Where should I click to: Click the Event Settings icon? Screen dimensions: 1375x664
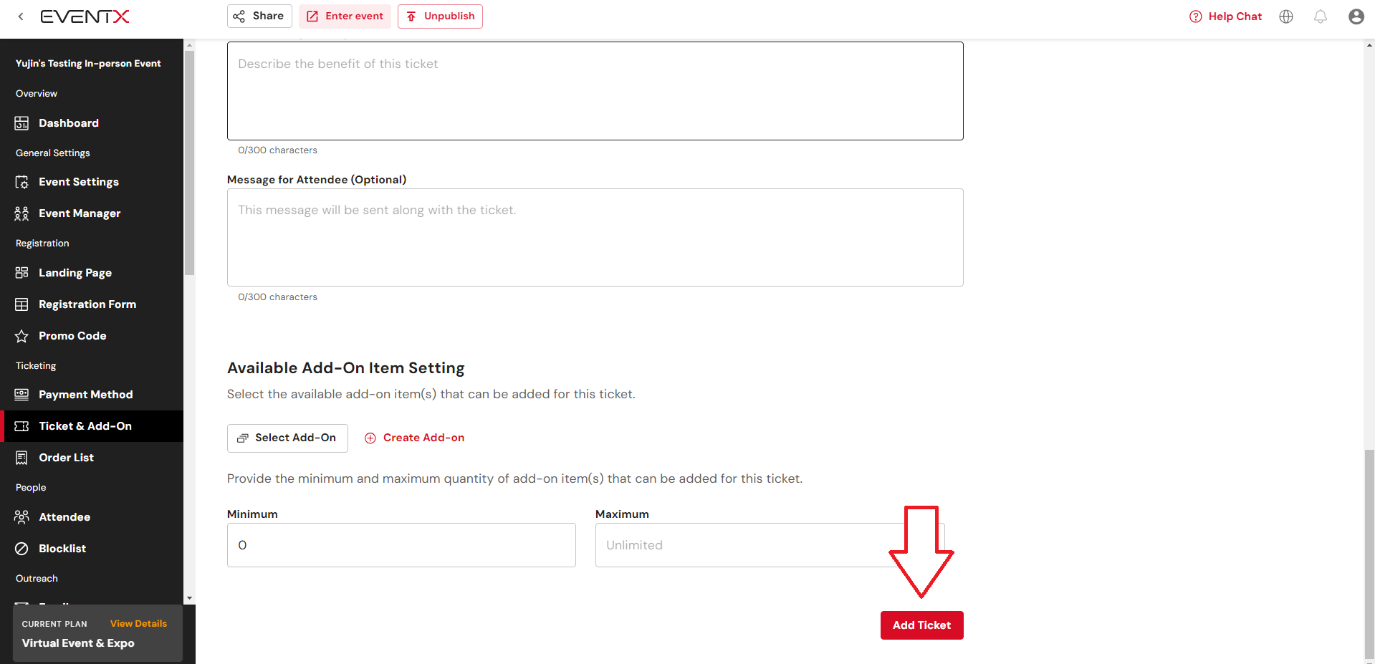[21, 182]
